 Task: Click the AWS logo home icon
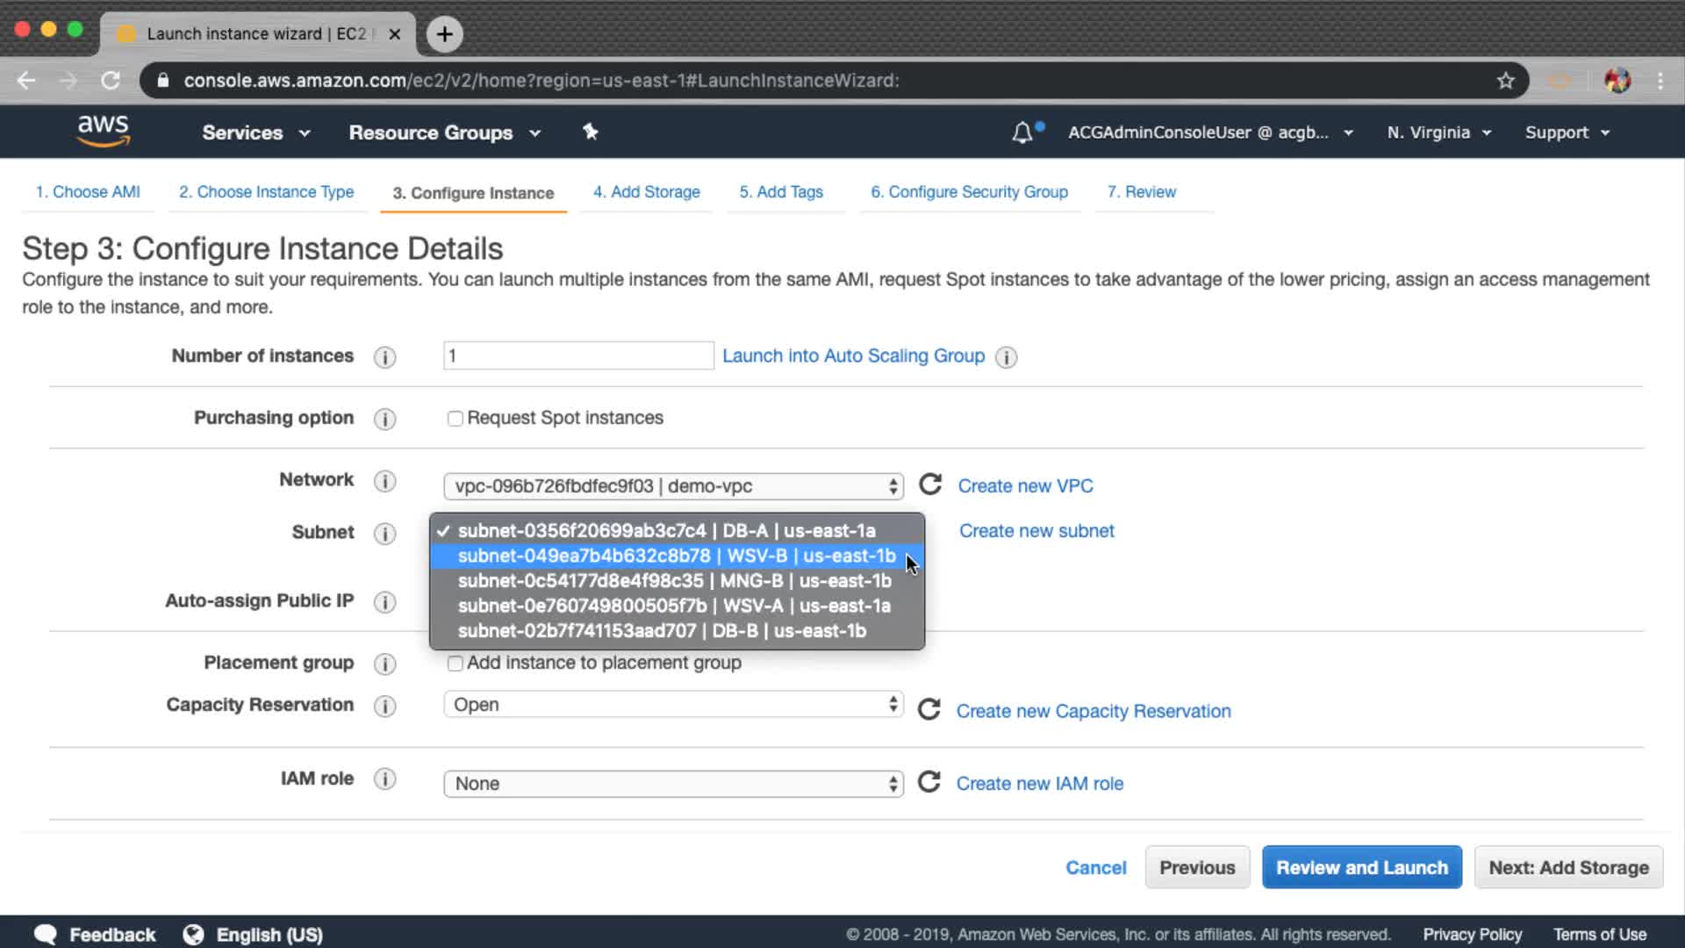[x=103, y=131]
